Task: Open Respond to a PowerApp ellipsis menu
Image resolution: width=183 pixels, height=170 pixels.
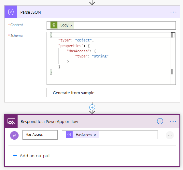Action: pos(173,121)
